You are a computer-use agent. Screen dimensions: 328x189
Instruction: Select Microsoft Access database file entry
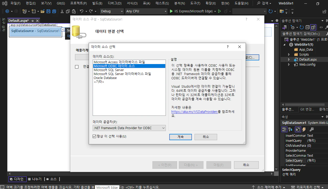pyautogui.click(x=119, y=62)
